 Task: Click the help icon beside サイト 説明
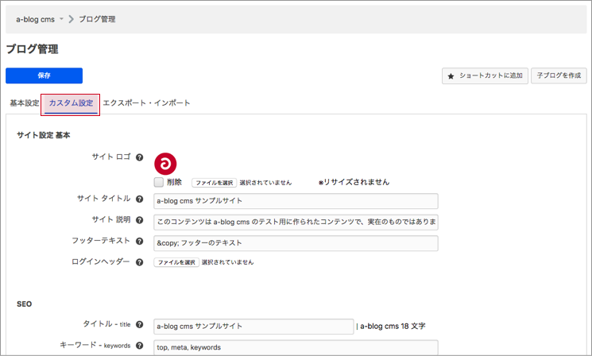click(x=139, y=220)
